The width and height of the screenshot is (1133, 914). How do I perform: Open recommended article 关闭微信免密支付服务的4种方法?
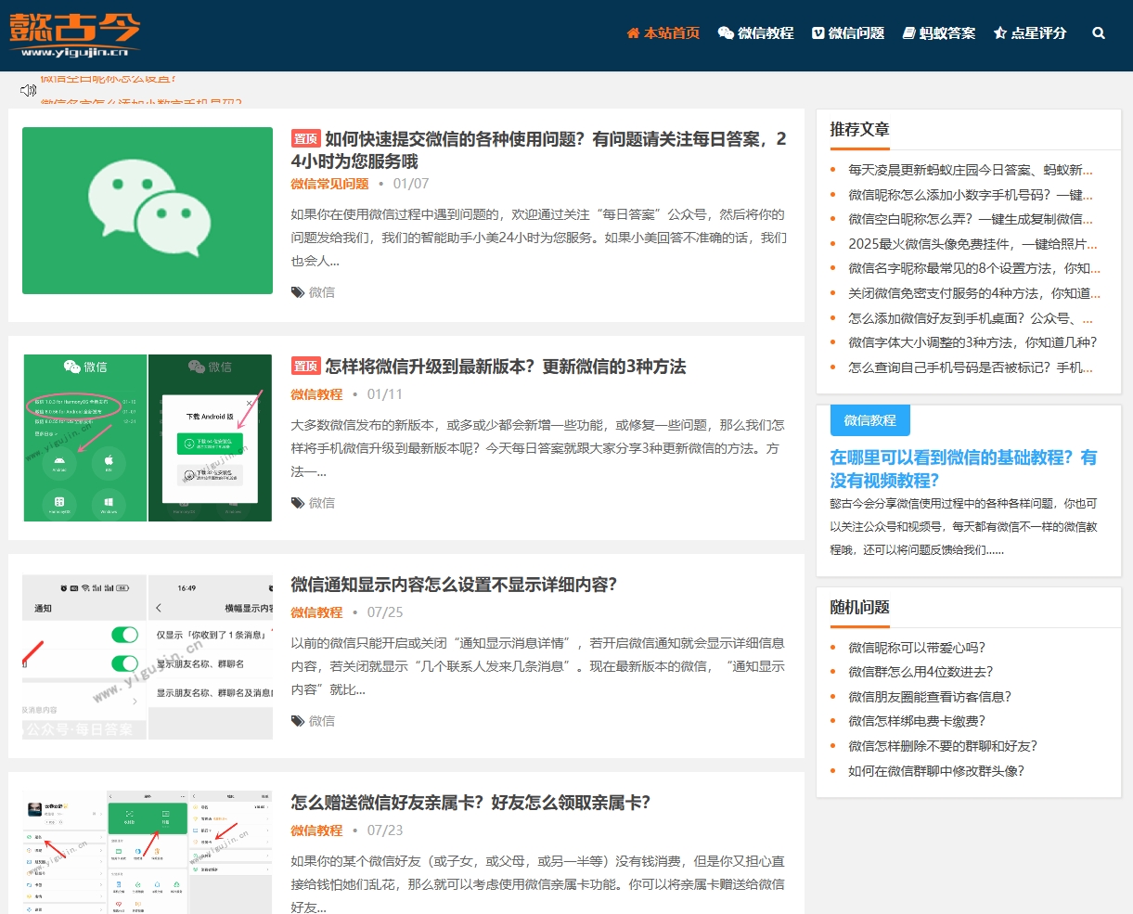(973, 293)
